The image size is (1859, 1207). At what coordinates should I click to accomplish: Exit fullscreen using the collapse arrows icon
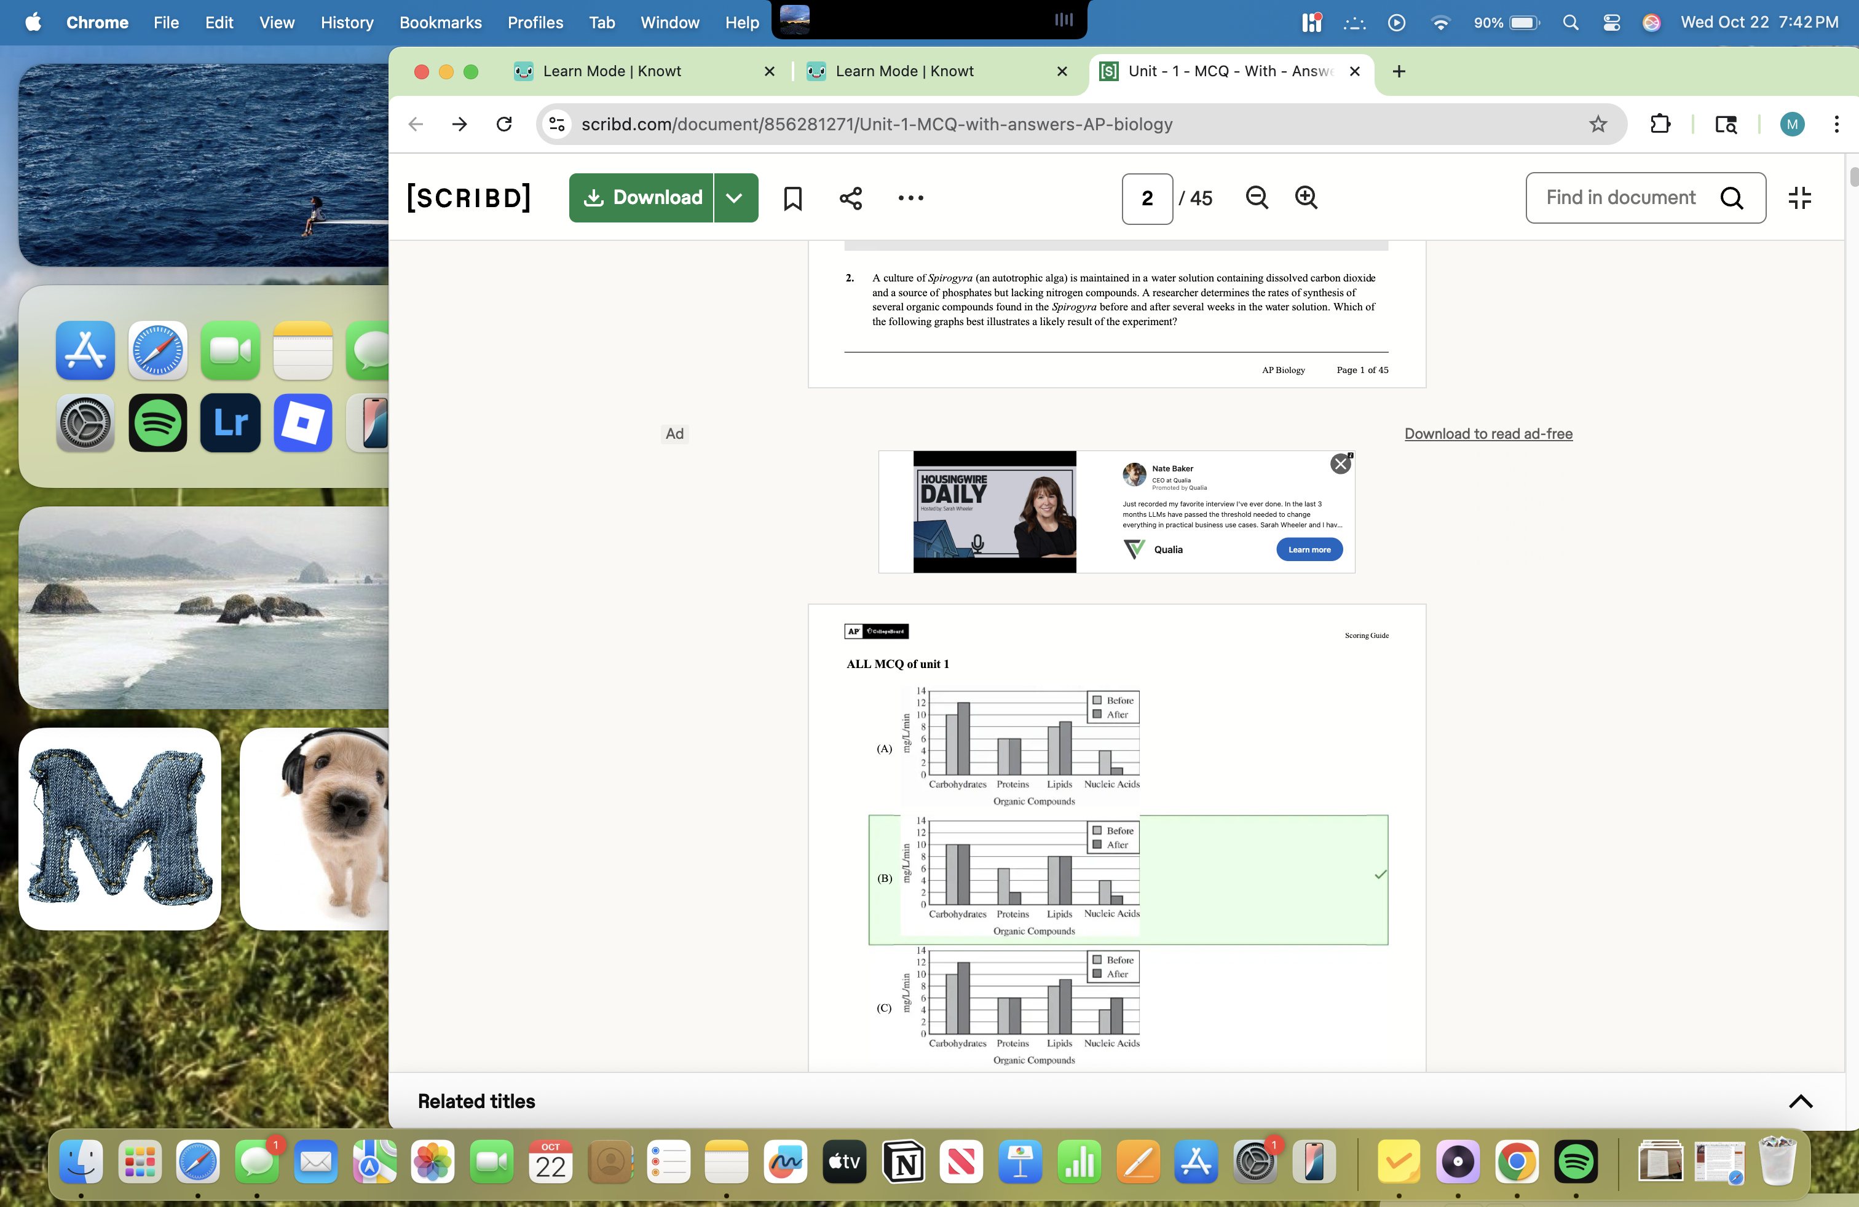[1799, 199]
